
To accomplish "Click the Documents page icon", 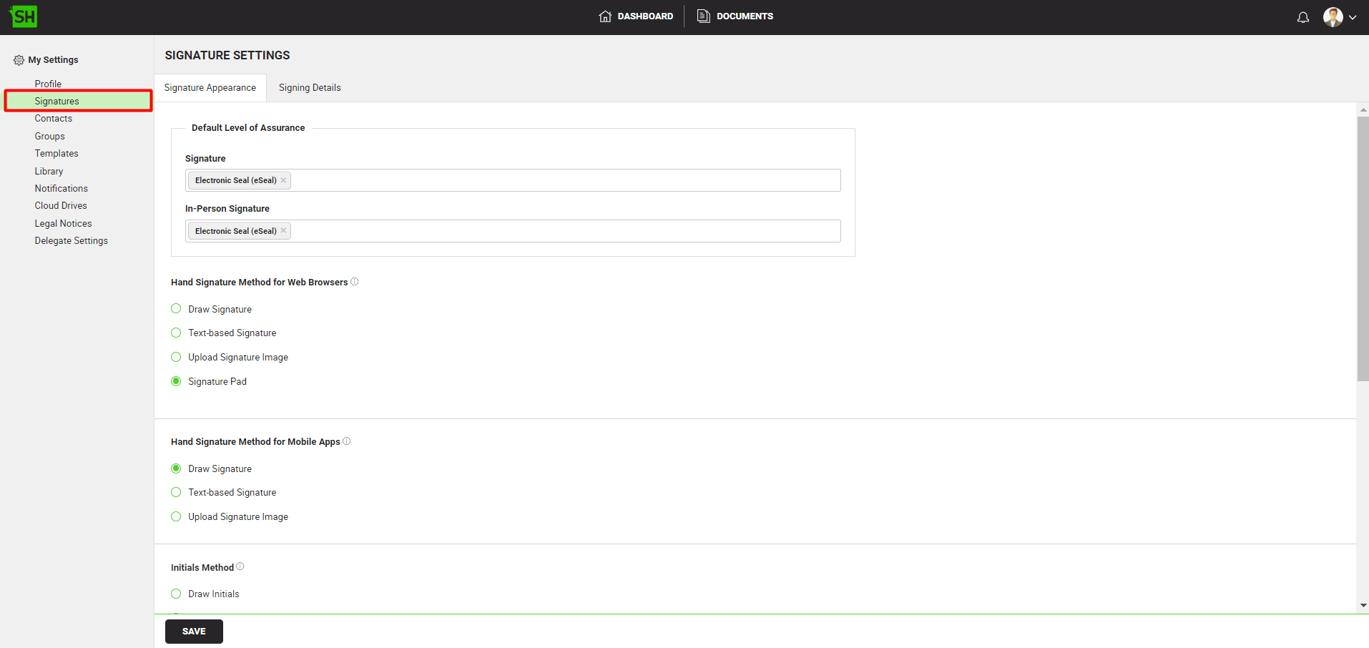I will point(704,16).
